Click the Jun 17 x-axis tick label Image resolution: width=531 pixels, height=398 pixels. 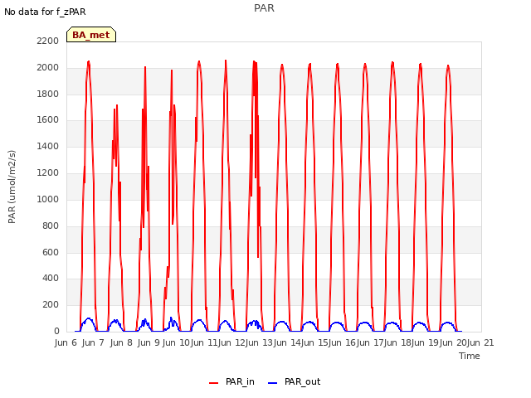370,342
